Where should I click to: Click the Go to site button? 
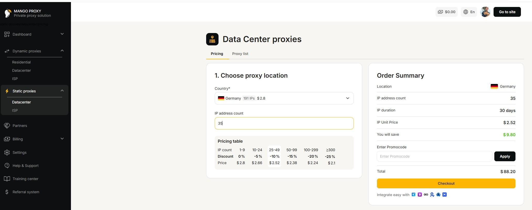[x=507, y=12]
